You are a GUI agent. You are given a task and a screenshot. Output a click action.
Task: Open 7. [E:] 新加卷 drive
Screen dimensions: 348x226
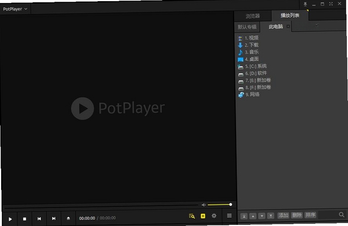255,81
